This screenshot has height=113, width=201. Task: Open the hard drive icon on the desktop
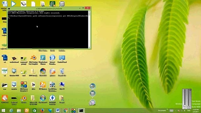pos(24,4)
